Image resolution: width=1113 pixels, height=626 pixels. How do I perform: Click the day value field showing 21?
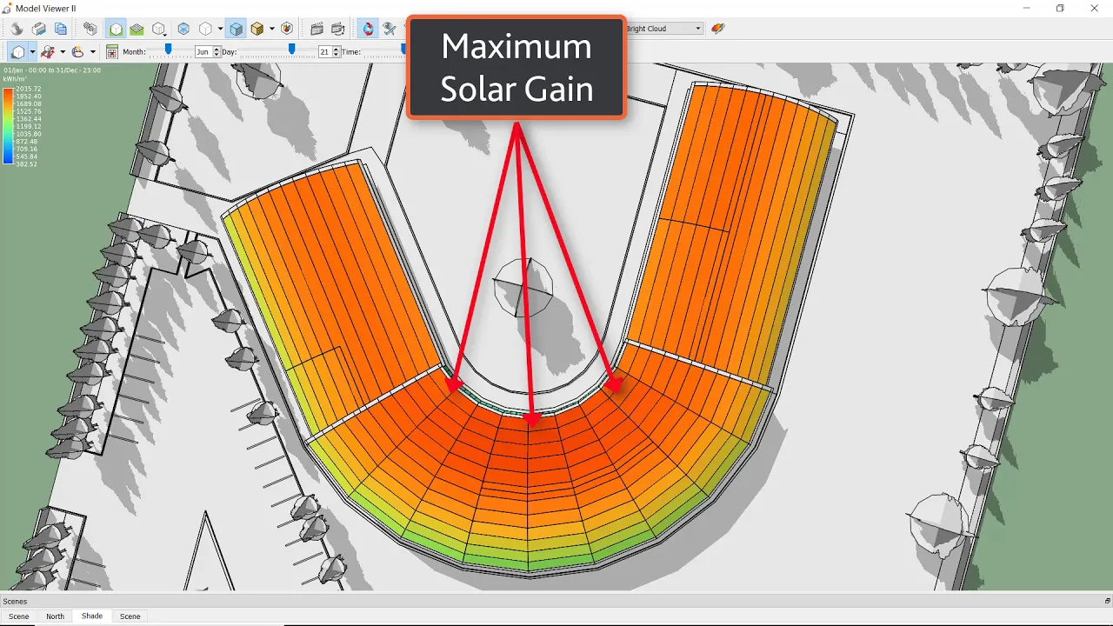coord(324,52)
